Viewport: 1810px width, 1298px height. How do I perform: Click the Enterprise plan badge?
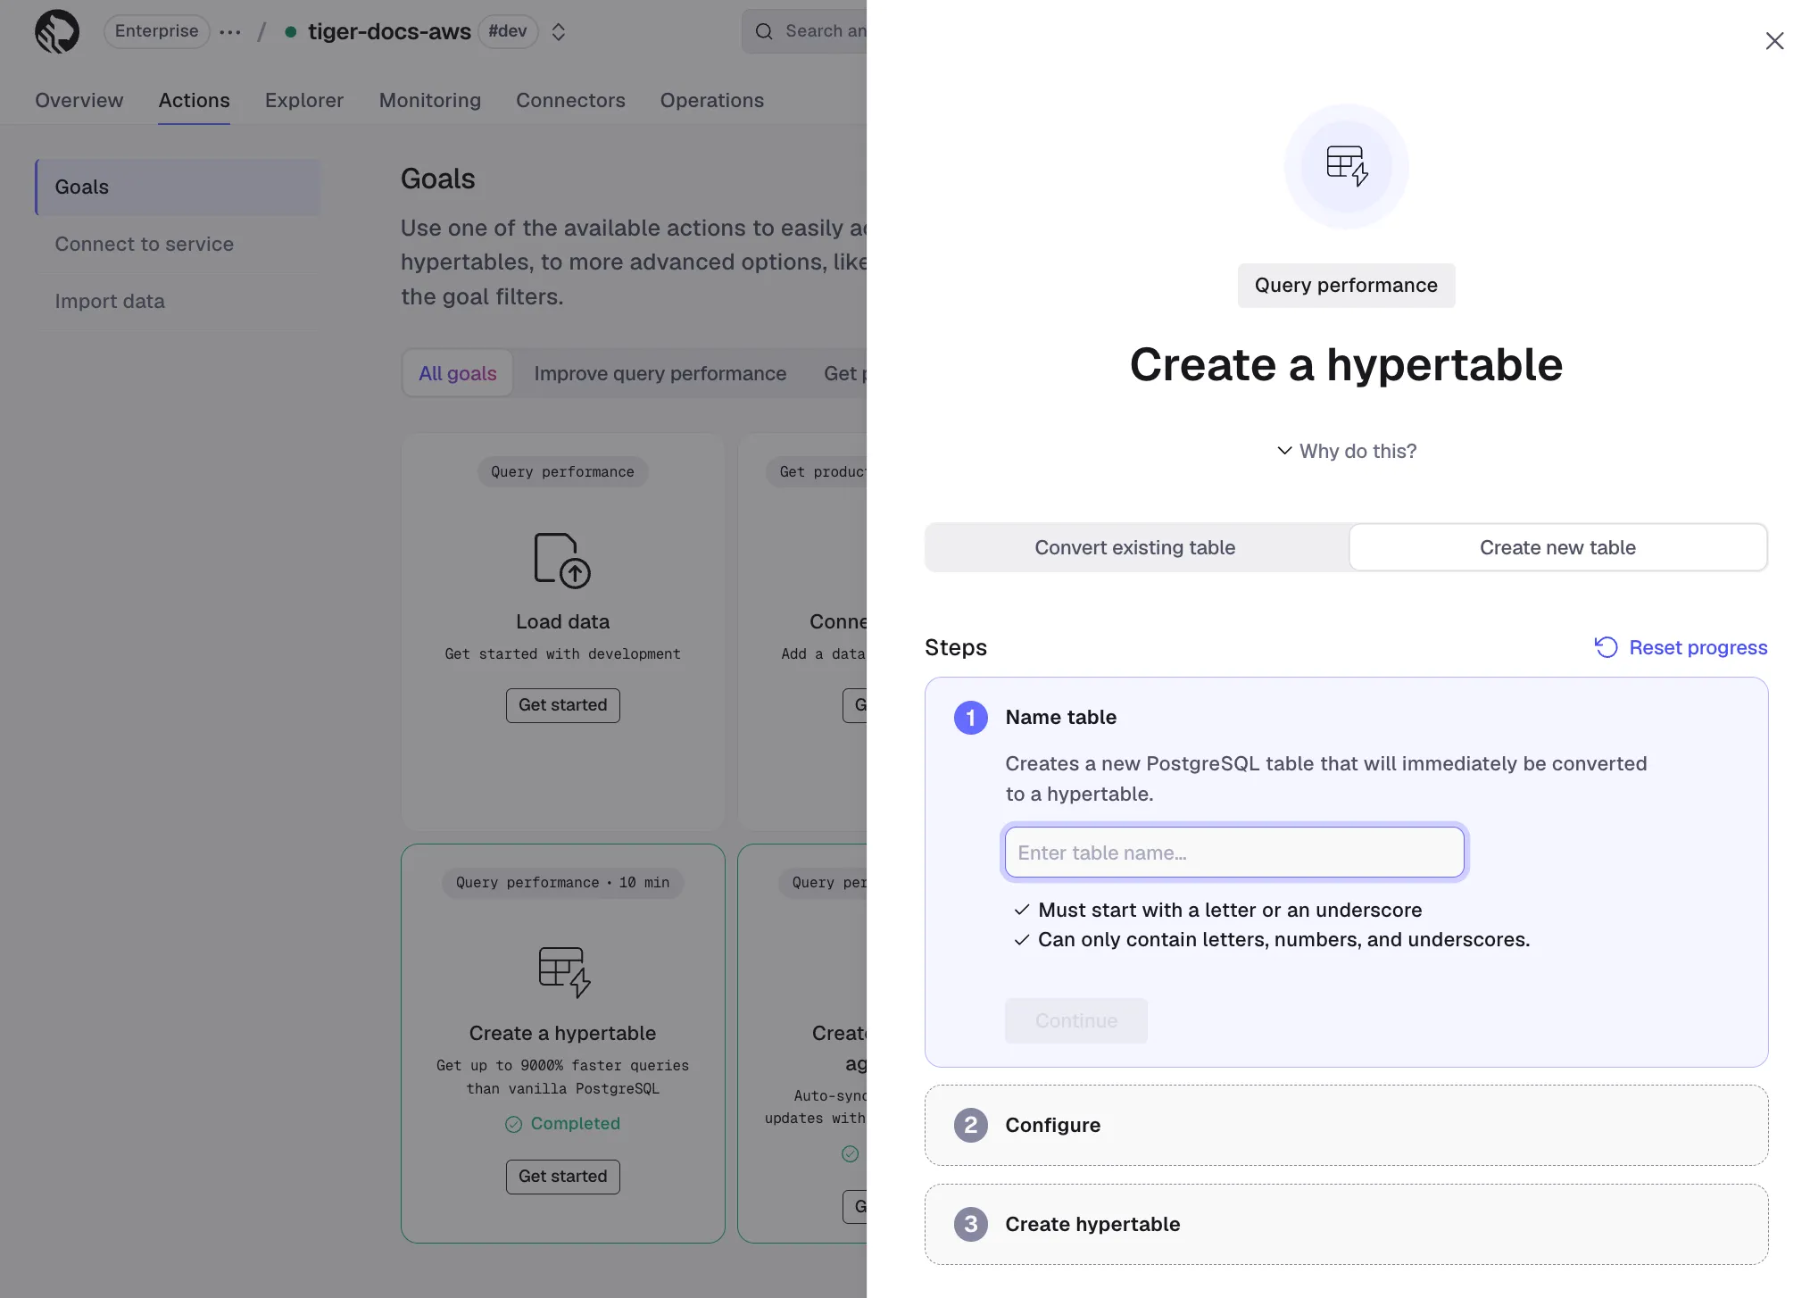coord(156,31)
